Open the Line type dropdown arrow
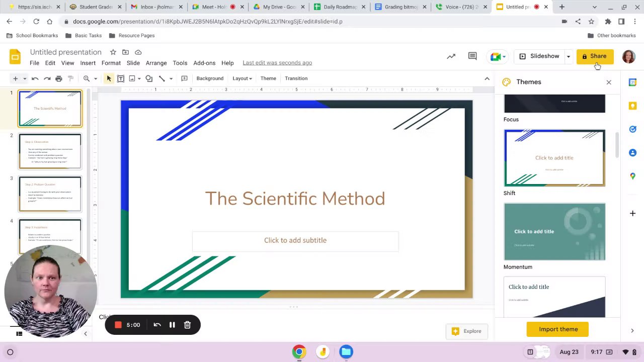This screenshot has height=362, width=644. coord(171,78)
